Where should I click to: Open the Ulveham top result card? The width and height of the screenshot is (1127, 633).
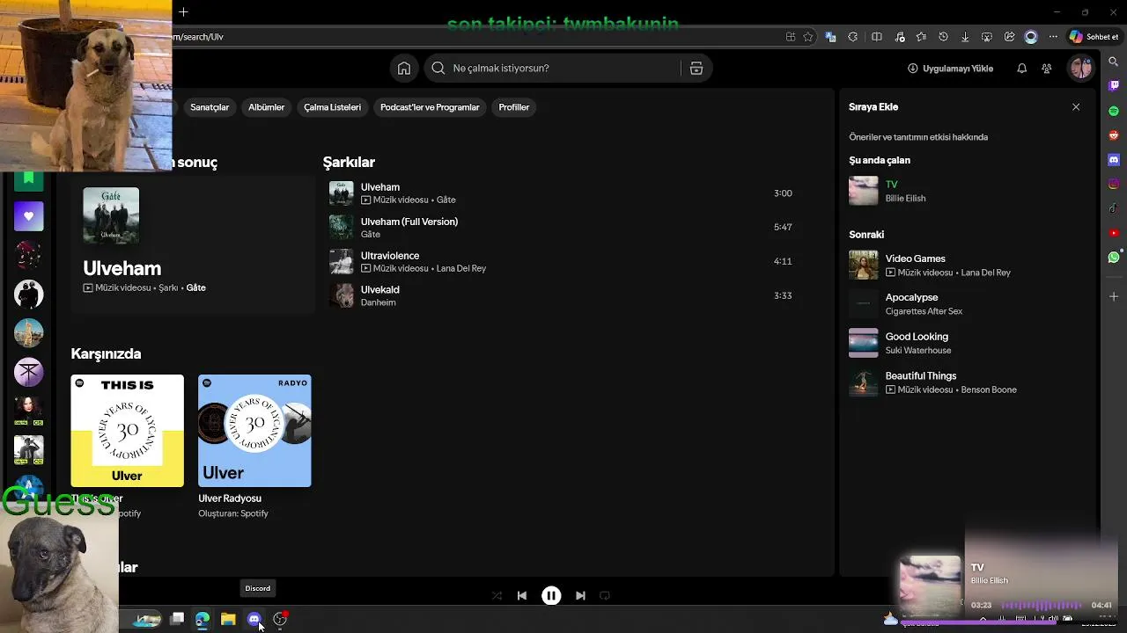click(193, 244)
